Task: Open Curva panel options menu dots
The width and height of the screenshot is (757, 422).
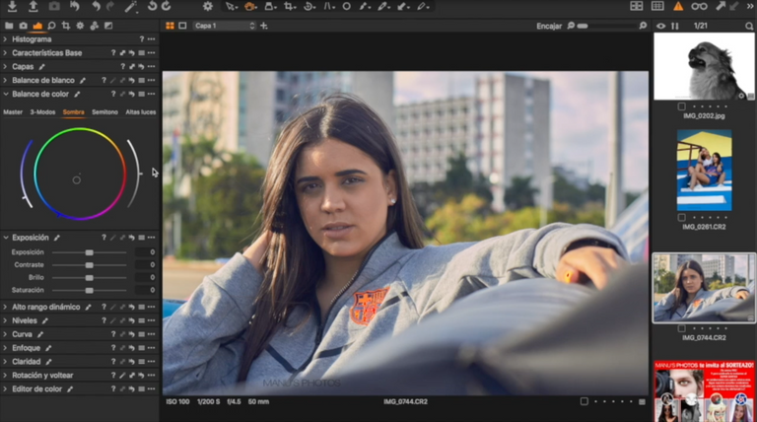Action: [x=151, y=334]
